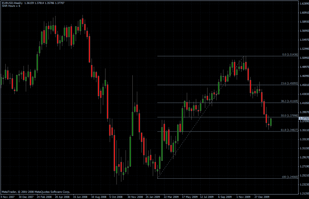The width and height of the screenshot is (309, 199).
Task: Click the 12 Jul 2009 date label
Action: point(207,197)
